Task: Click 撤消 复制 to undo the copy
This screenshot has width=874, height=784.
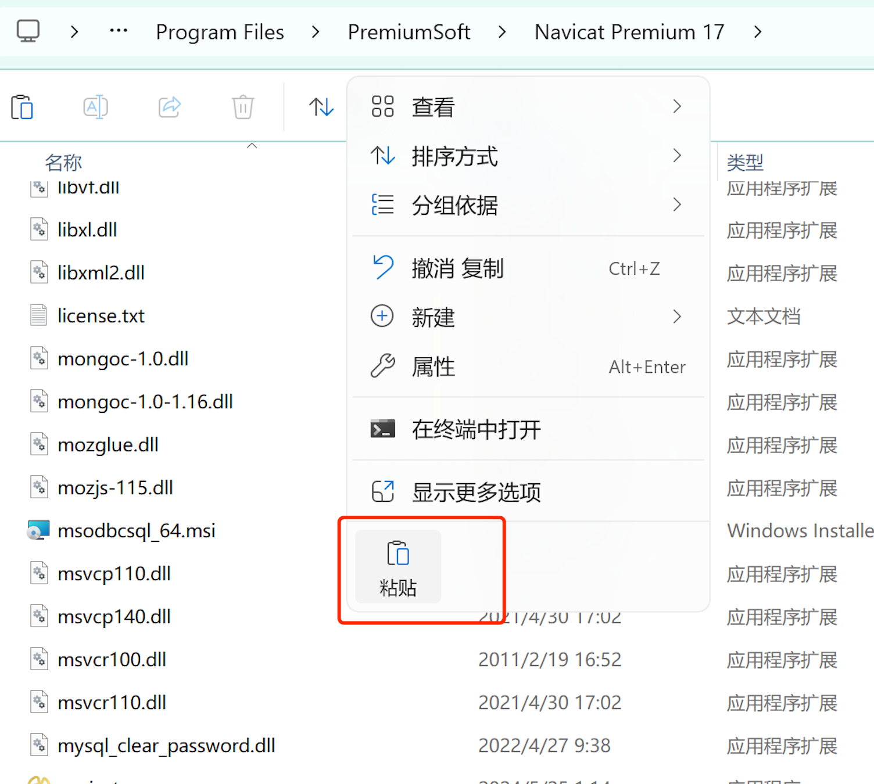Action: 458,268
